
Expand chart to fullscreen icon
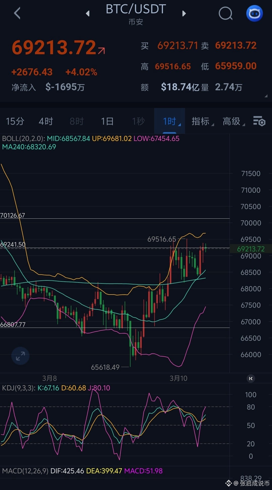point(20,356)
